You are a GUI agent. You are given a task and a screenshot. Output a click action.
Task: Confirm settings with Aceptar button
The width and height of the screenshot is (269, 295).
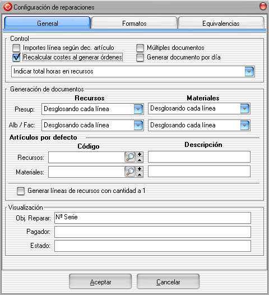click(x=100, y=282)
